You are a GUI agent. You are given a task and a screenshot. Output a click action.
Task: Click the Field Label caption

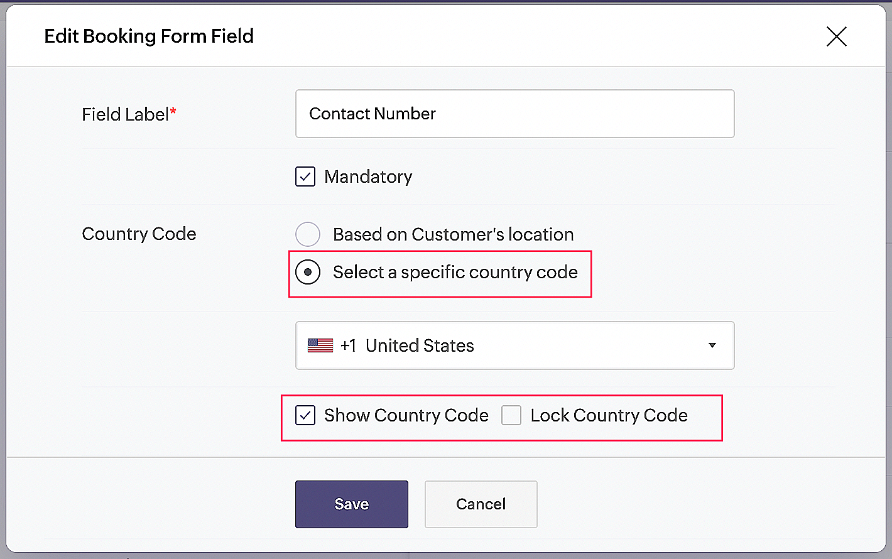(x=126, y=114)
